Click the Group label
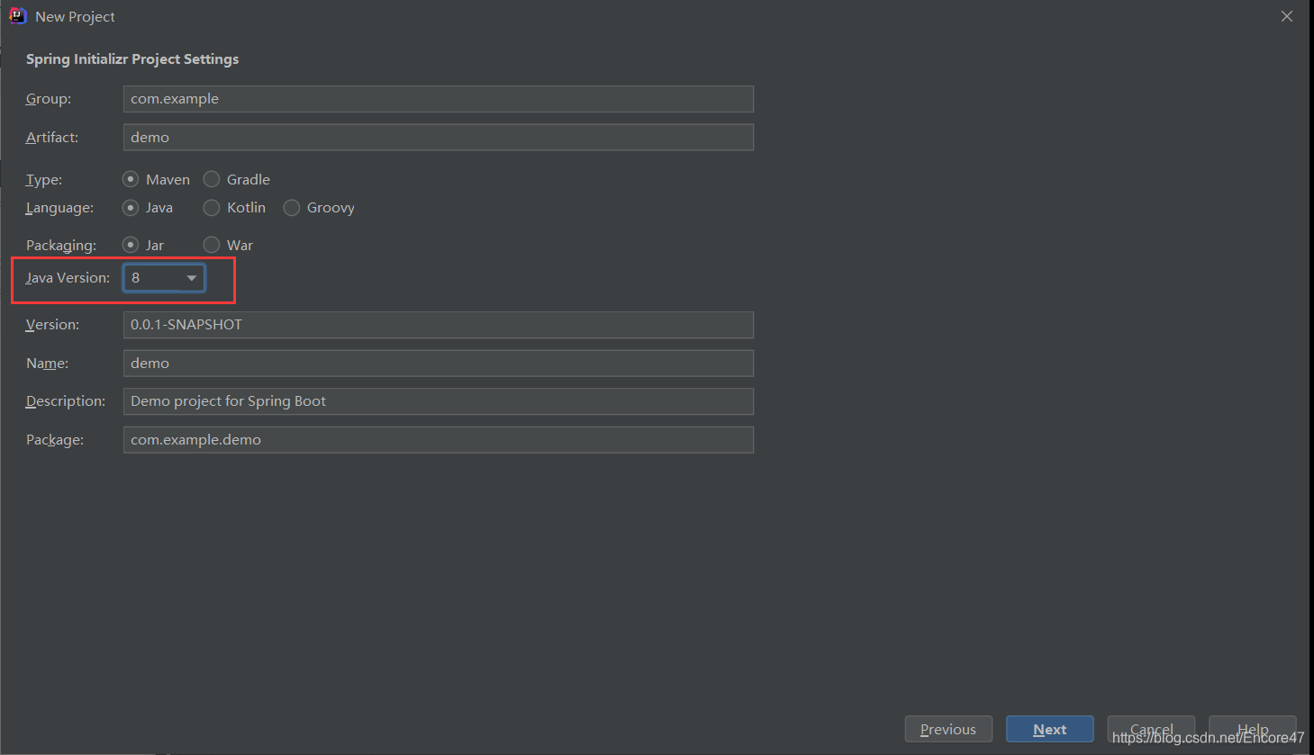Viewport: 1314px width, 755px height. tap(49, 99)
